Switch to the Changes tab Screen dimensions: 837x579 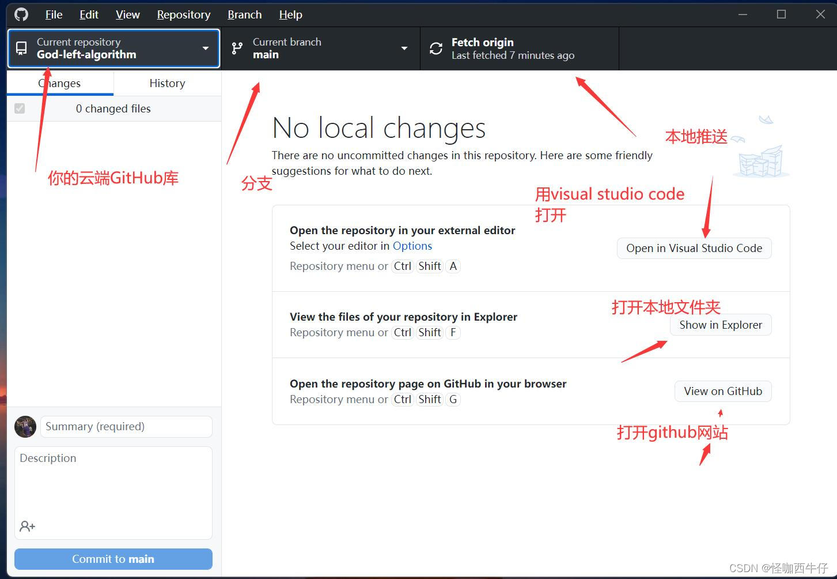click(60, 83)
